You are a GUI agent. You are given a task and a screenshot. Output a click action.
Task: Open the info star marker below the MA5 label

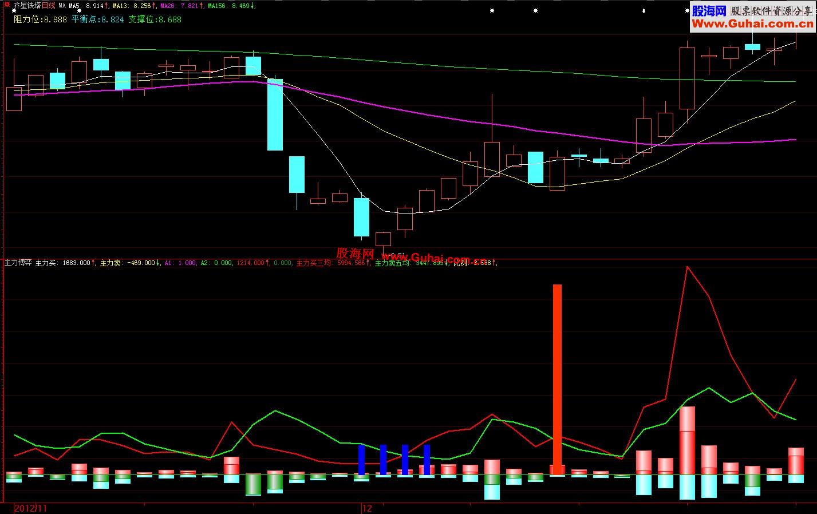click(x=78, y=10)
